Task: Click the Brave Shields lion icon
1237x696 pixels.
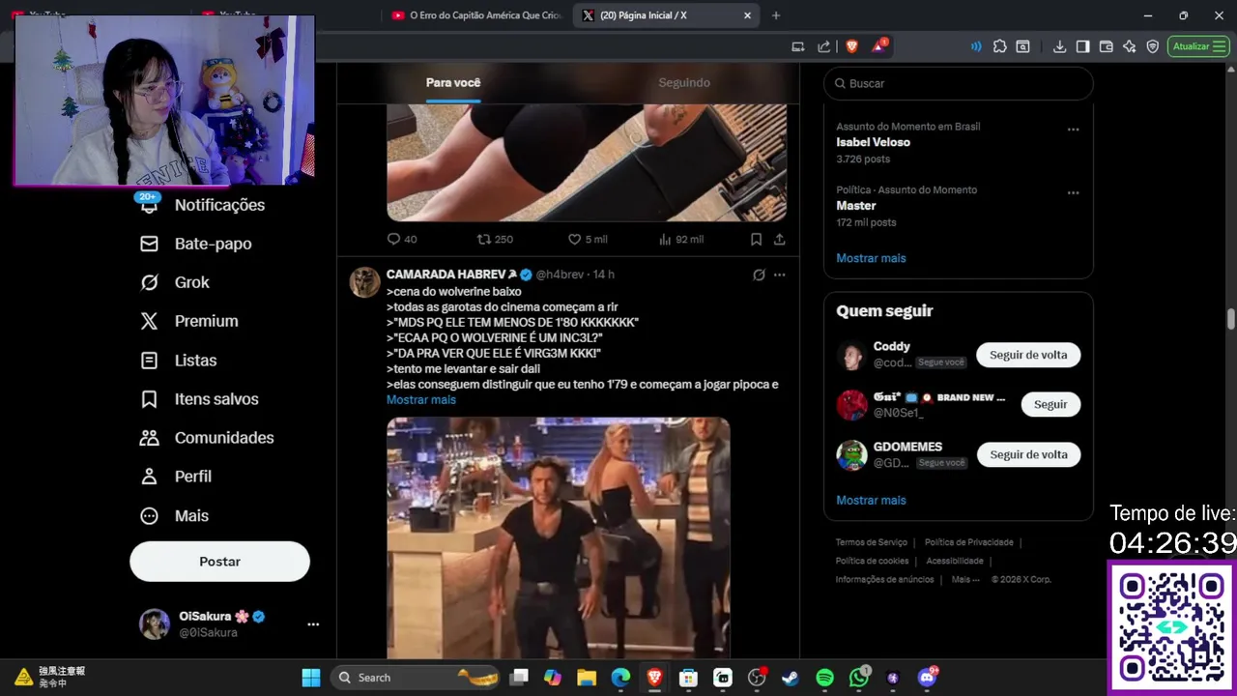Action: [x=851, y=46]
